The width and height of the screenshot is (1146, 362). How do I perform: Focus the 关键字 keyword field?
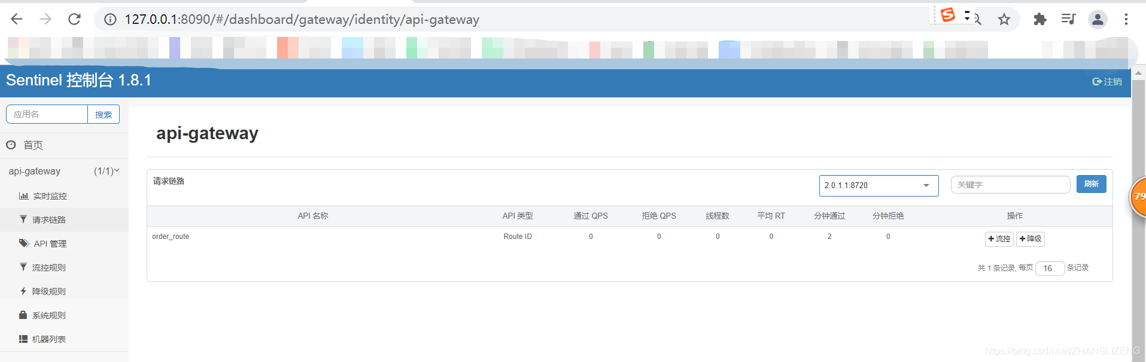coord(1010,185)
